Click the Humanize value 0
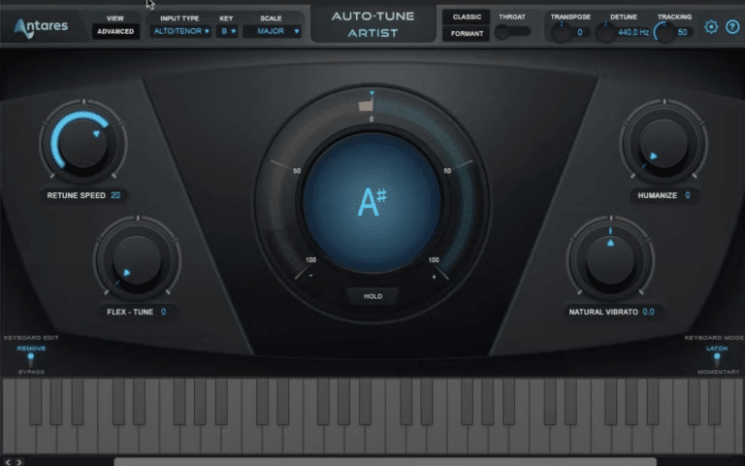The image size is (745, 466). (x=687, y=195)
